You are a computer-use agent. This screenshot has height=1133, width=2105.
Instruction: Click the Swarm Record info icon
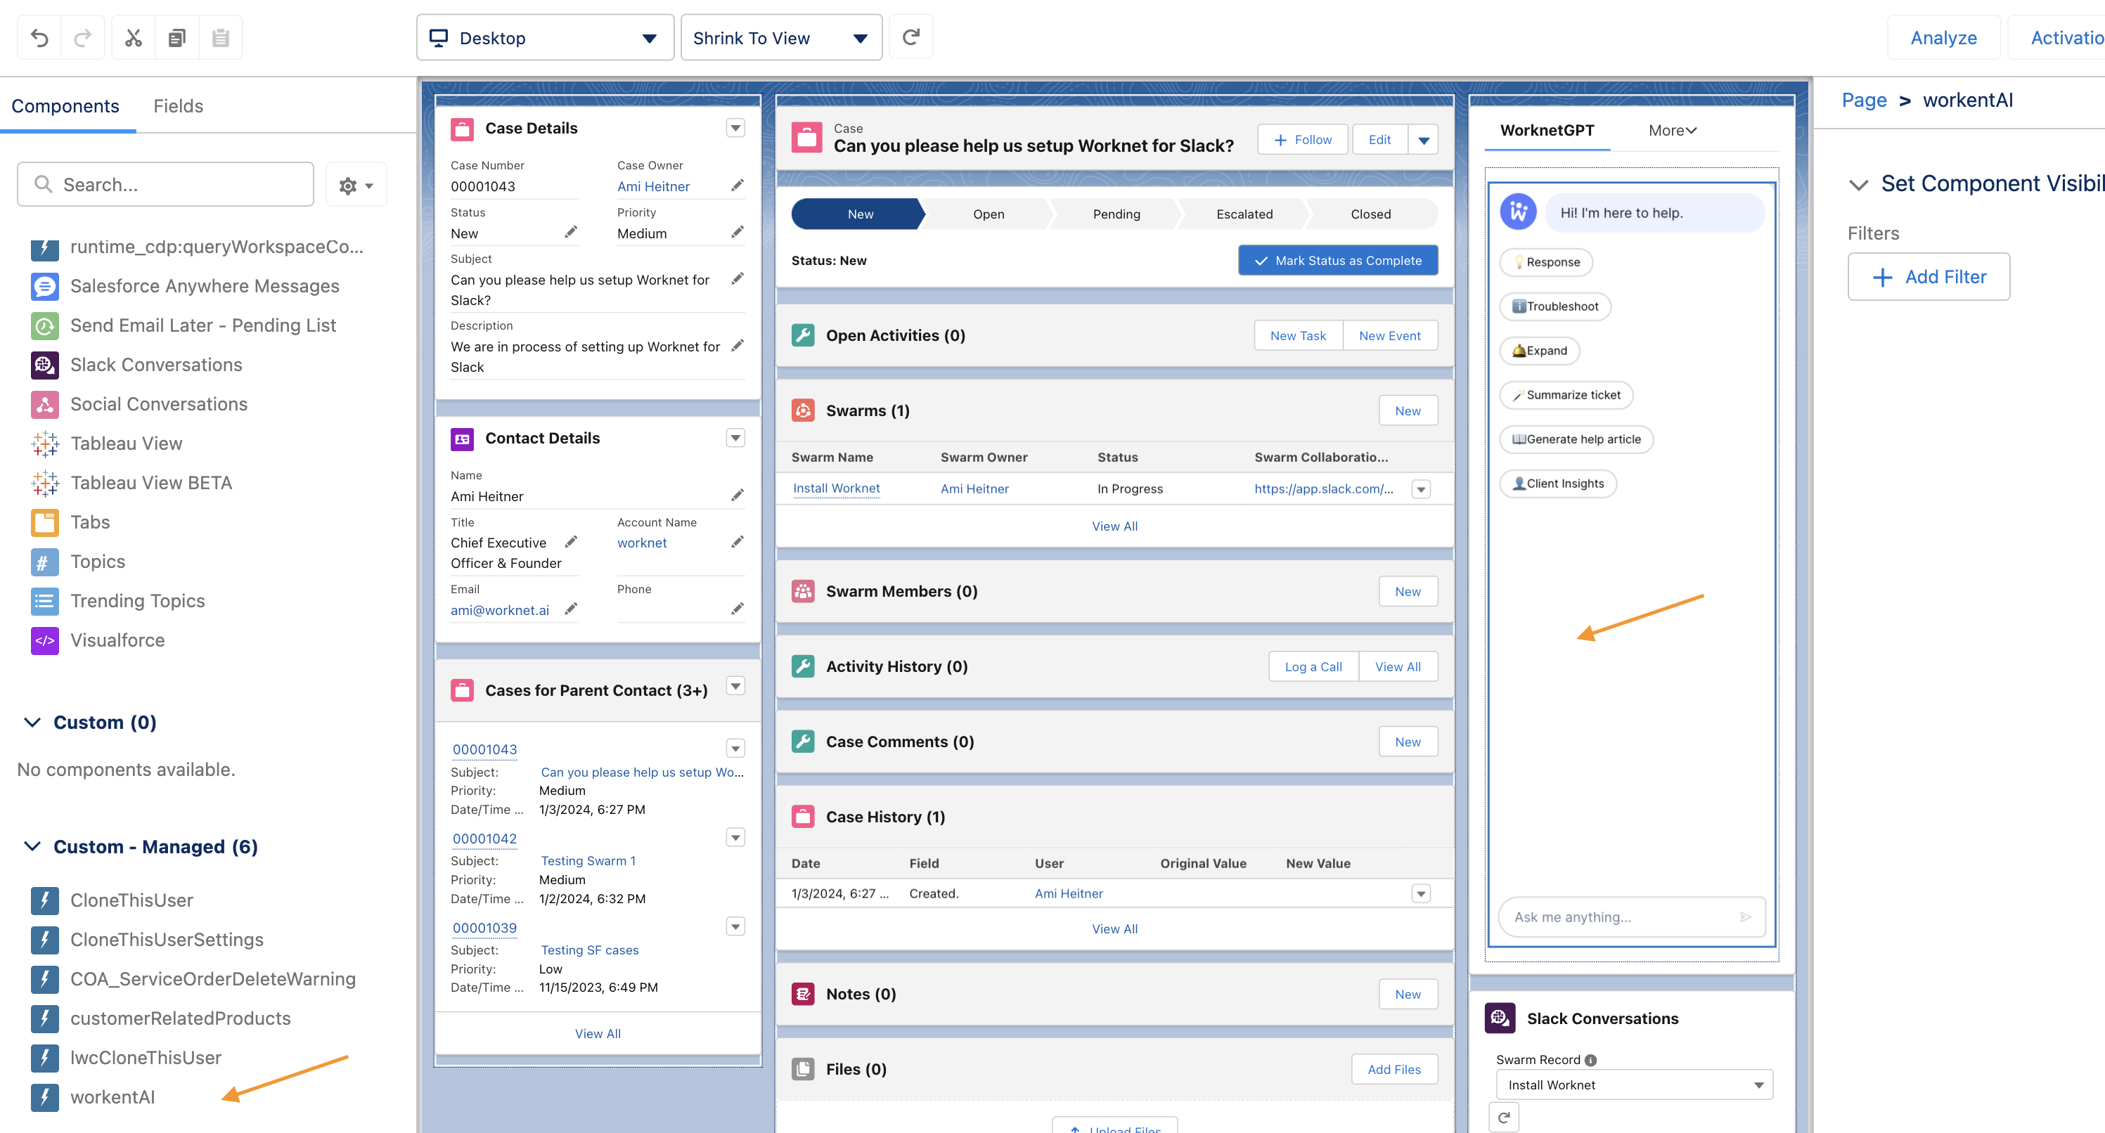1590,1061
